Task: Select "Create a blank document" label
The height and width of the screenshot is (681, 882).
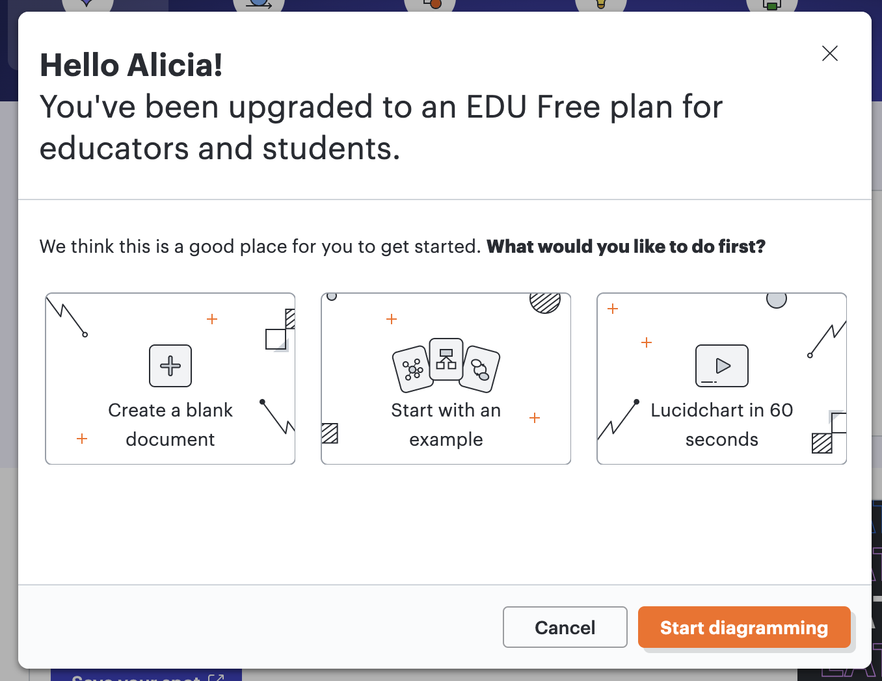Action: pos(170,424)
